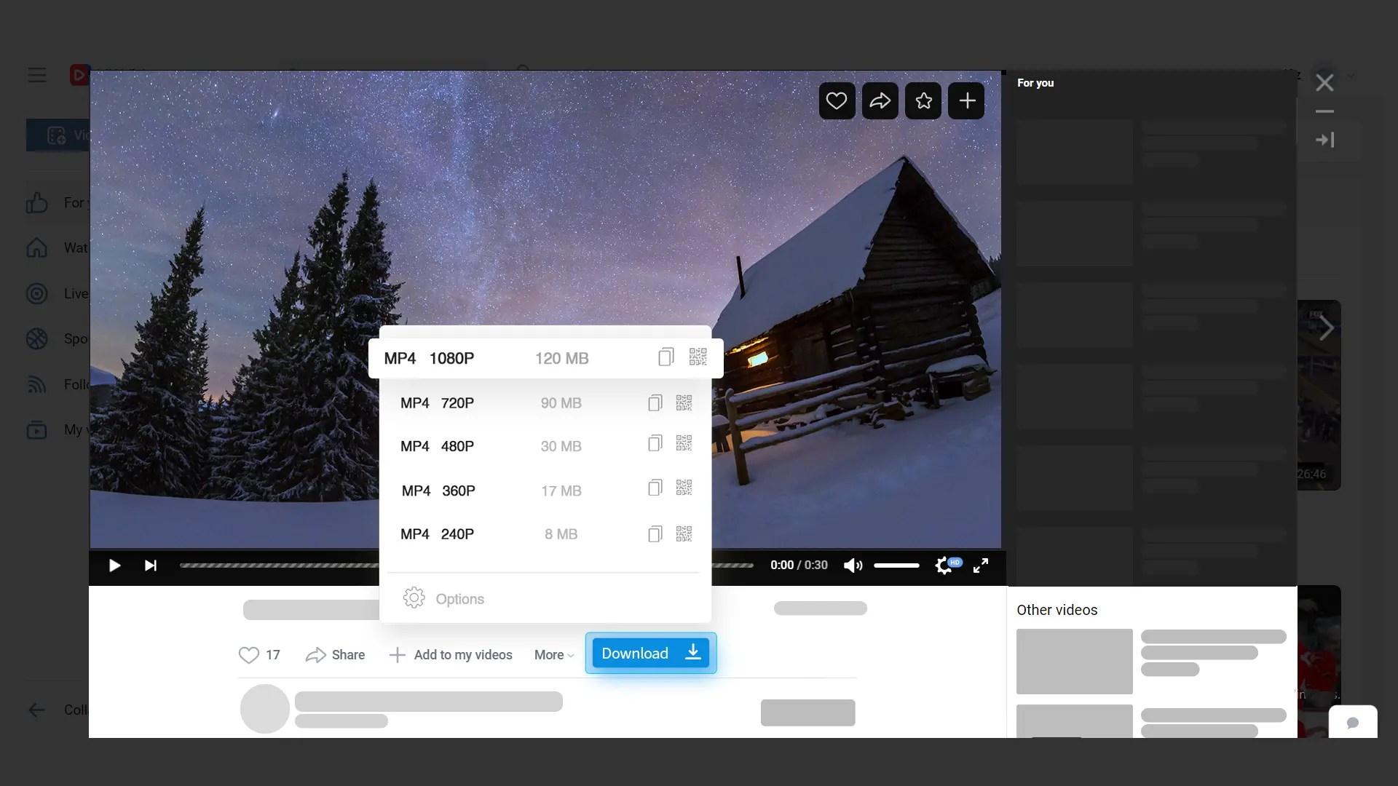Click the home sidebar icon
This screenshot has height=786, width=1398.
click(36, 247)
